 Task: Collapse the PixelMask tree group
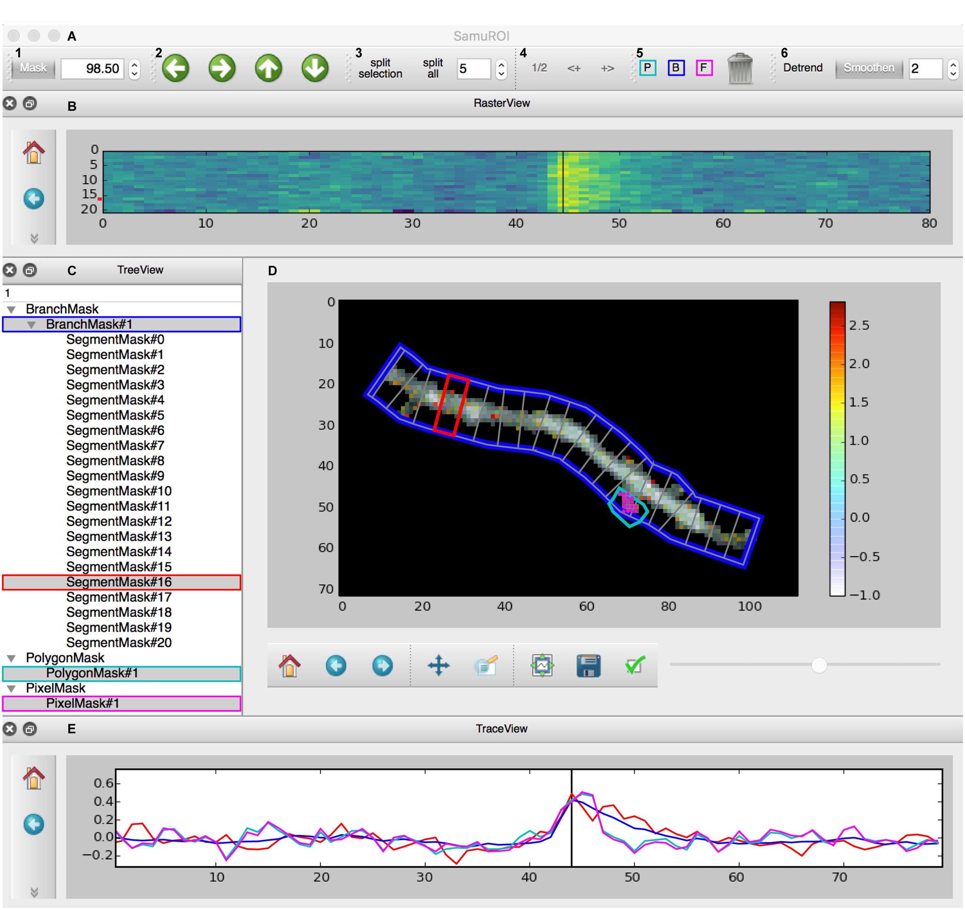pyautogui.click(x=11, y=689)
